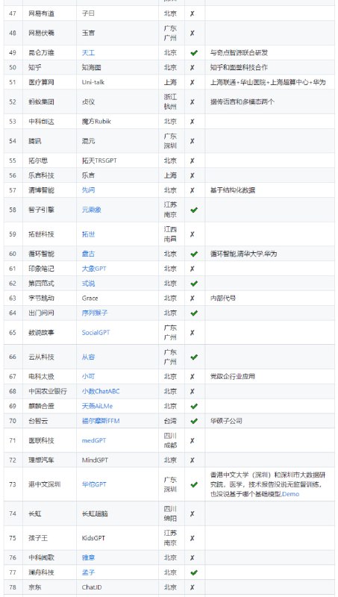
Task: Select the 与奇点智源联合研发 note
Action: coord(239,52)
